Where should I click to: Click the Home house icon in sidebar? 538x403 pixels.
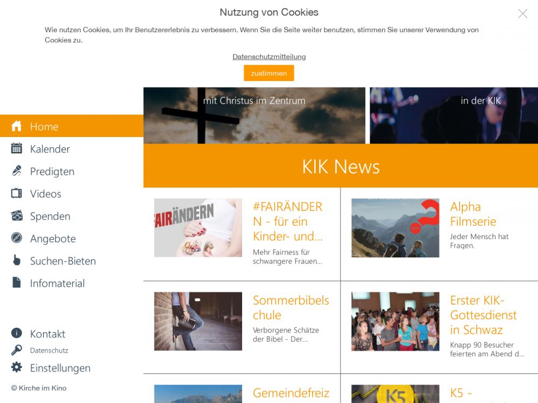click(17, 126)
